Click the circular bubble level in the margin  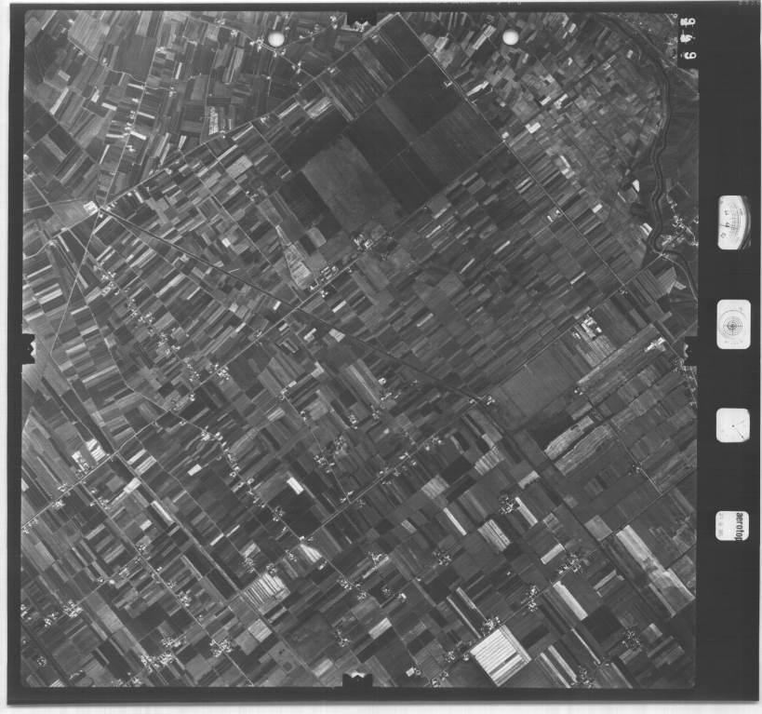(x=733, y=324)
